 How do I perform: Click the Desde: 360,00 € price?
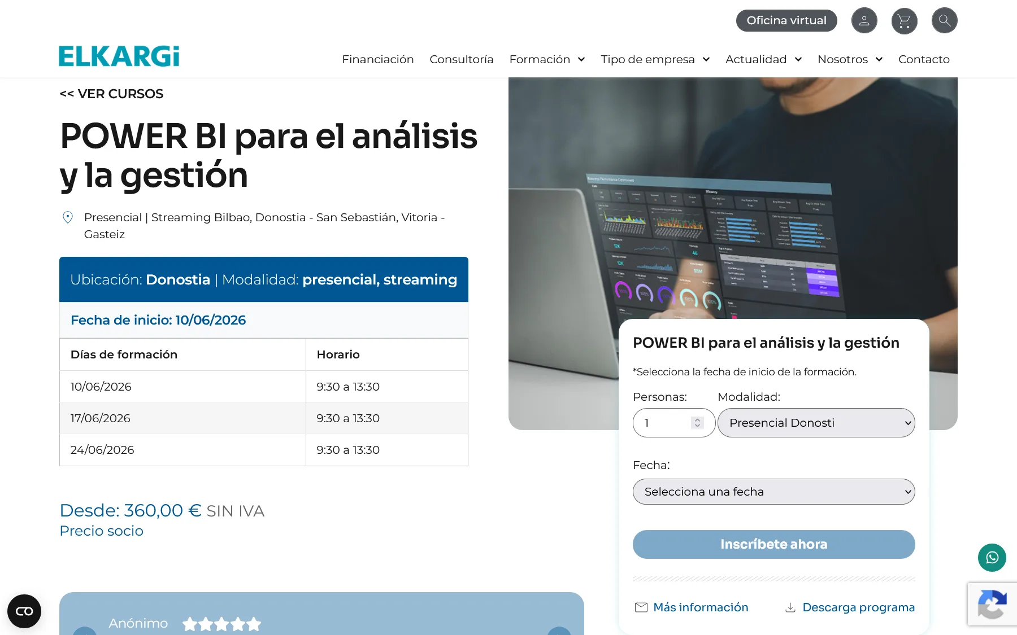click(x=131, y=510)
